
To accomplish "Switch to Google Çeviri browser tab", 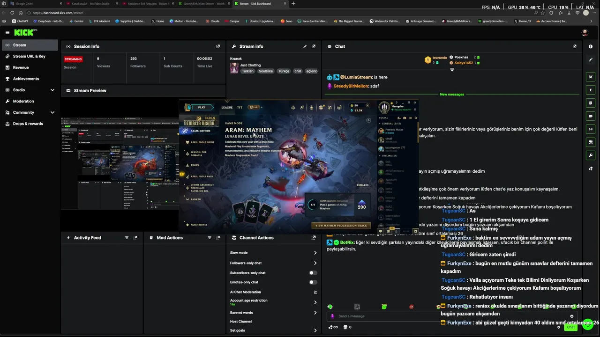I will pyautogui.click(x=33, y=3).
